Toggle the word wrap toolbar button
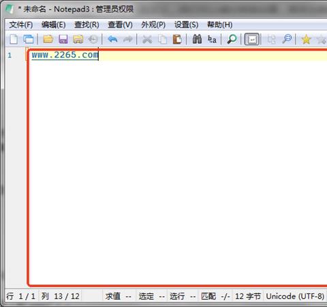The width and height of the screenshot is (327, 307). point(251,40)
